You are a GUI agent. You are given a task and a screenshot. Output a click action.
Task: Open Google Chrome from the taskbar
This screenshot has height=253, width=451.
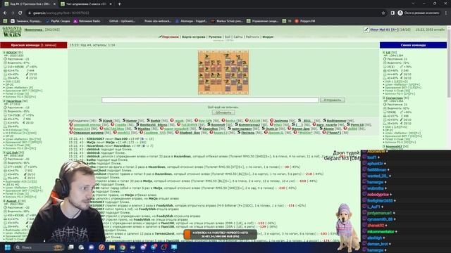pos(122,247)
